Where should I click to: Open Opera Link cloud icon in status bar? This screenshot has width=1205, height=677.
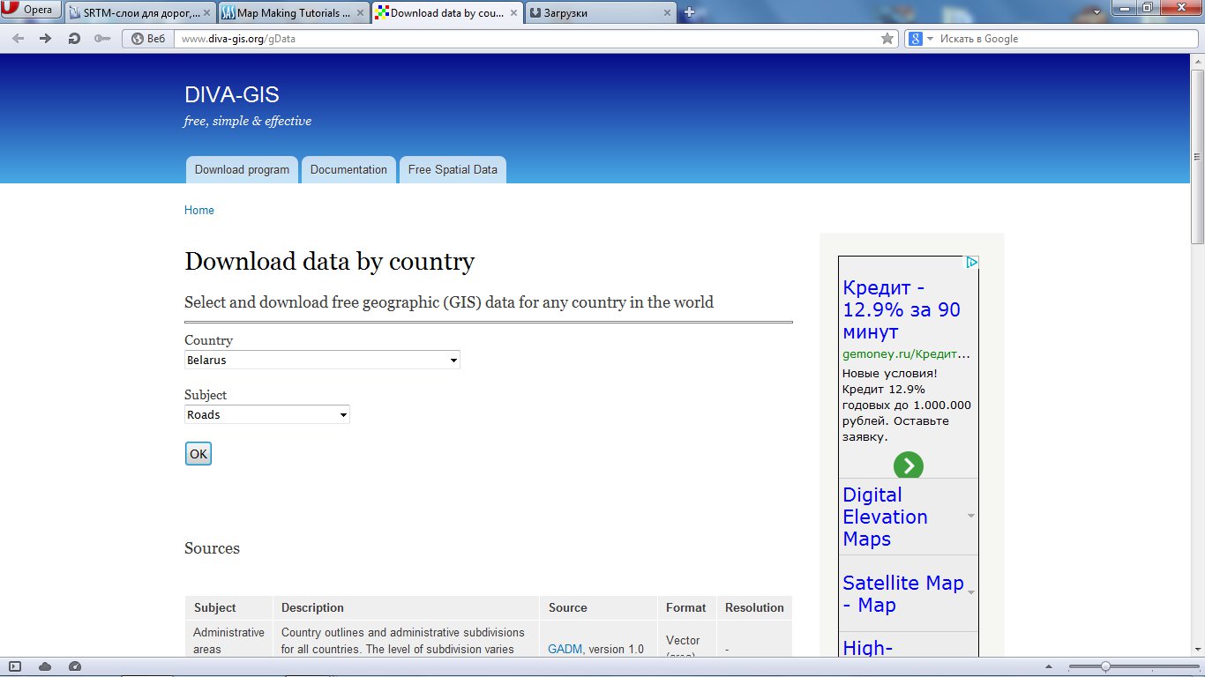pos(45,666)
